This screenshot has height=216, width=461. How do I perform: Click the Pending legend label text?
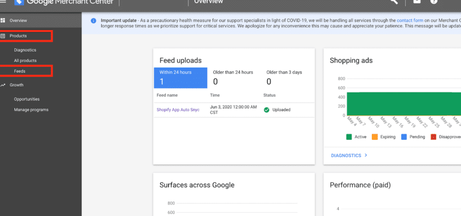click(417, 137)
